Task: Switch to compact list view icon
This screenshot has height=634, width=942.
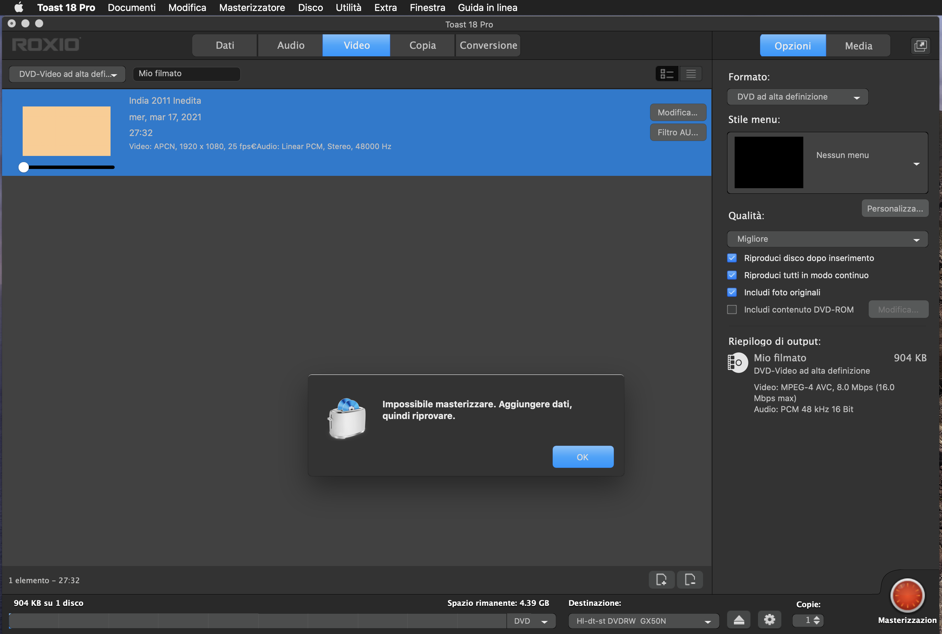Action: 691,73
